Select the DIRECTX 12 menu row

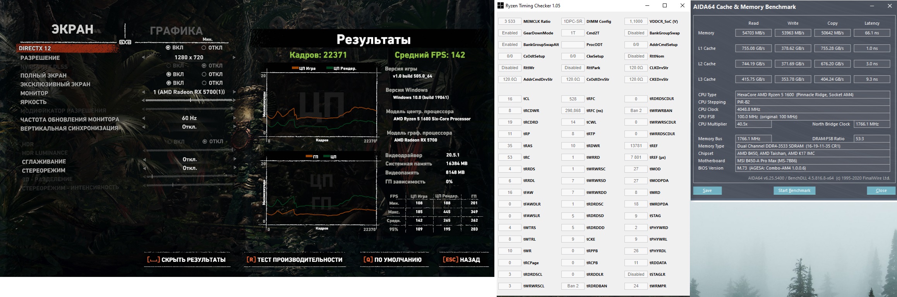tap(68, 48)
